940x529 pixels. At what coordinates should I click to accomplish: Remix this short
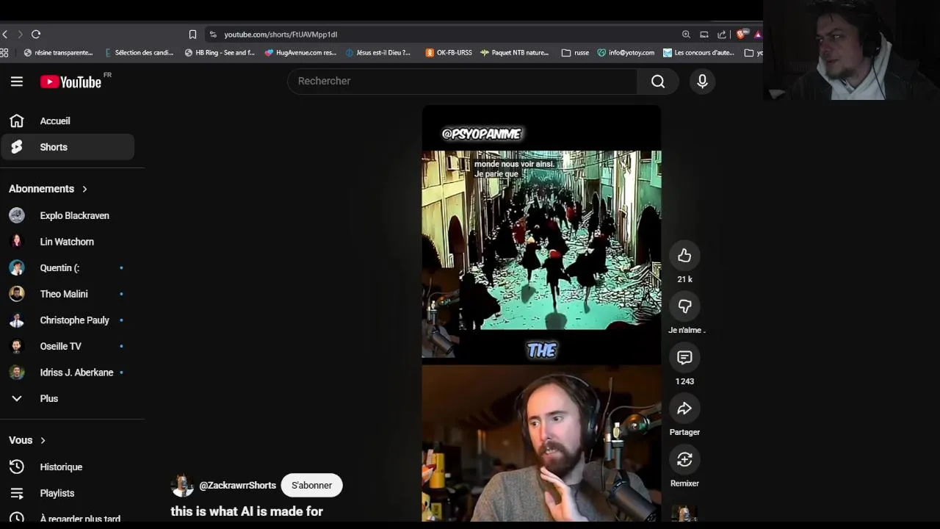point(684,460)
